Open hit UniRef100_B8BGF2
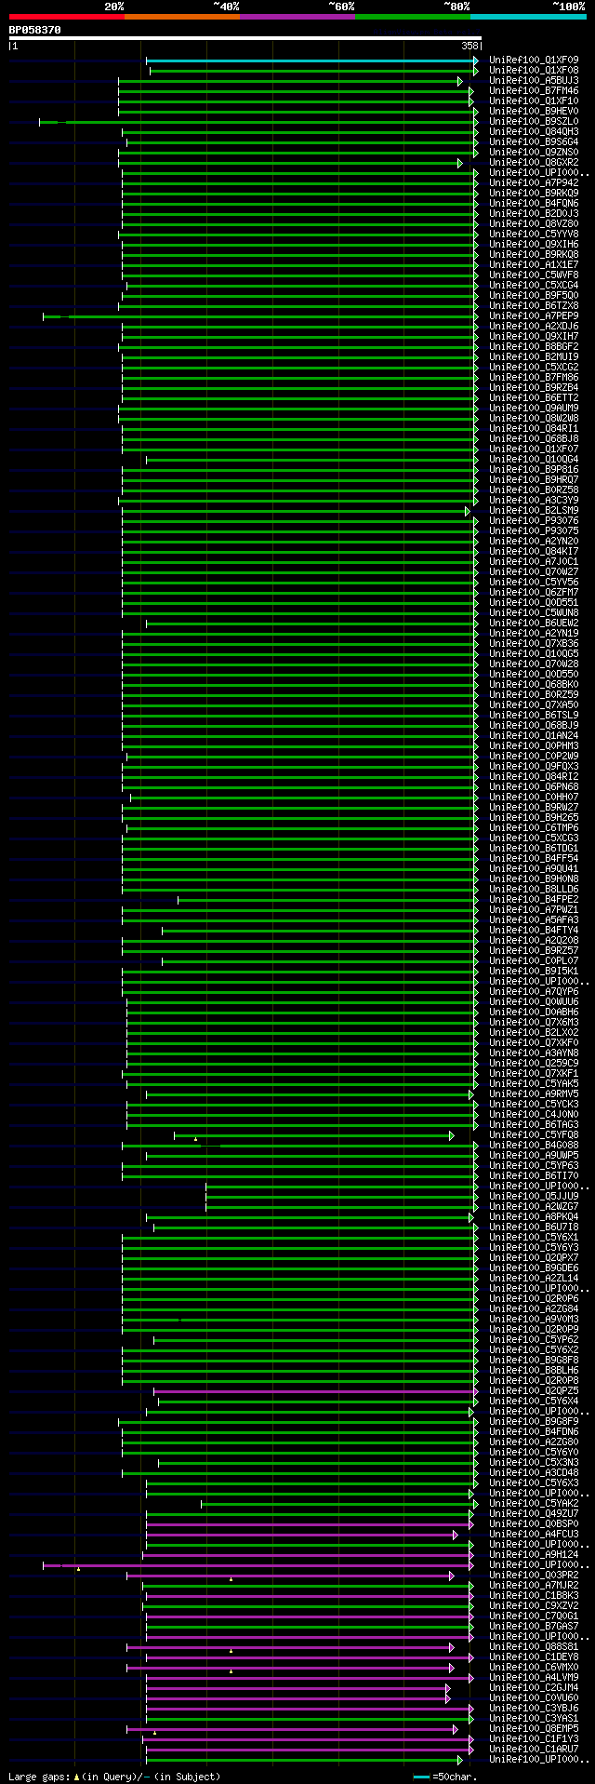 pos(534,346)
